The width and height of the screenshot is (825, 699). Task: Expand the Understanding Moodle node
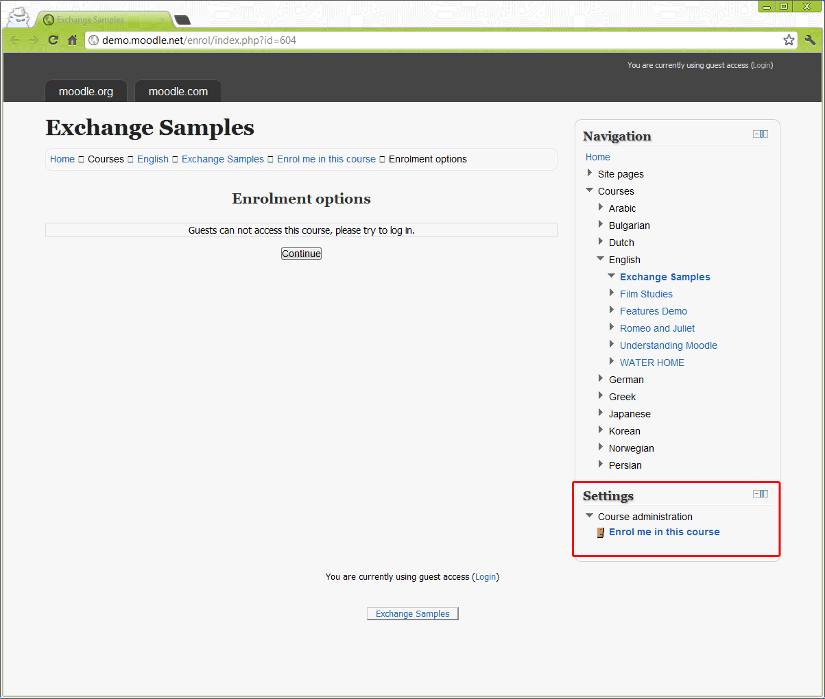612,344
